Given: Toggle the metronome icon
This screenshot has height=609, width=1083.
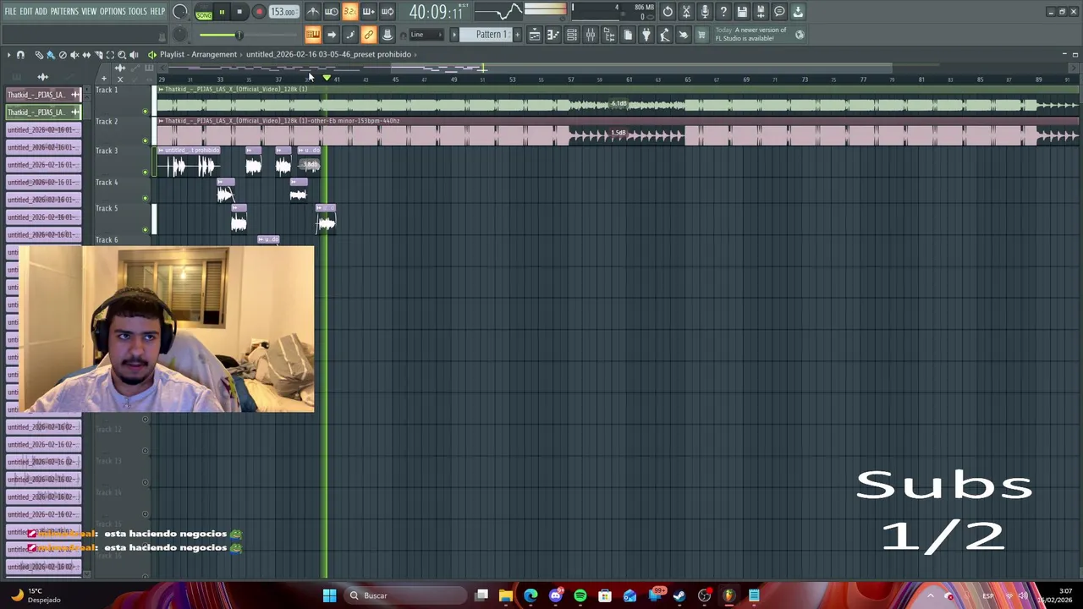Looking at the screenshot, I should pyautogui.click(x=313, y=12).
